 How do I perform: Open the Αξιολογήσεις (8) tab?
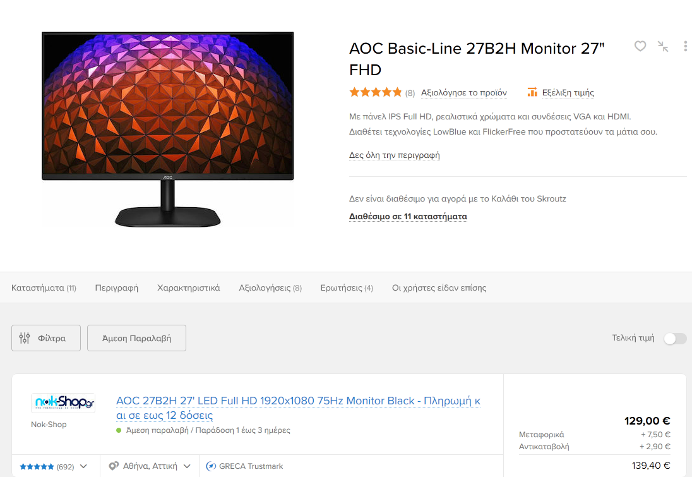pos(270,288)
